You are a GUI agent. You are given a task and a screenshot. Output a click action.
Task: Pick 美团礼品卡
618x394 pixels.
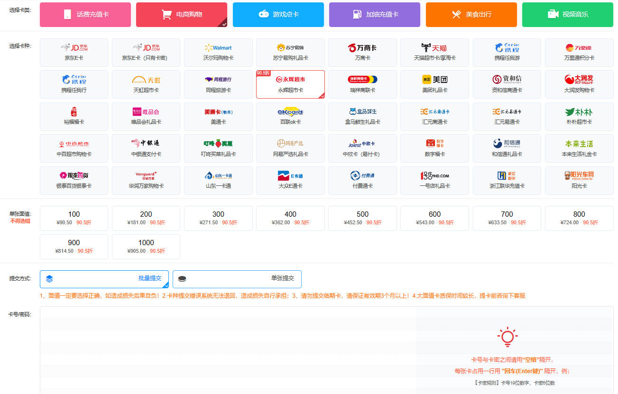tap(435, 84)
